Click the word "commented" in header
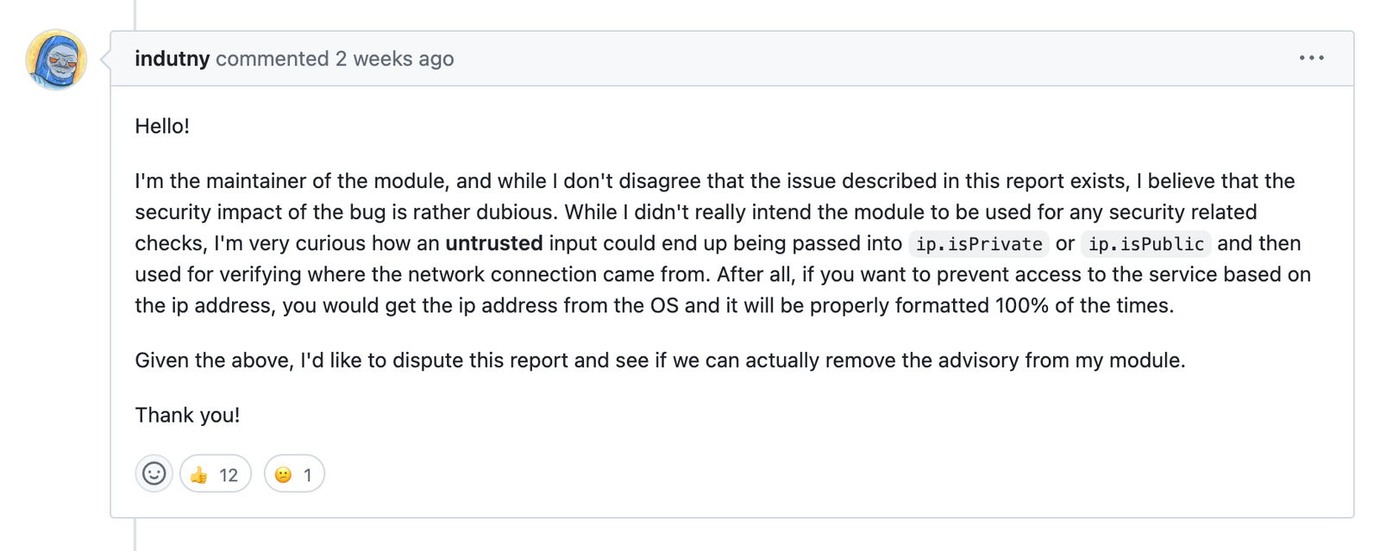The height and width of the screenshot is (551, 1380). point(272,59)
